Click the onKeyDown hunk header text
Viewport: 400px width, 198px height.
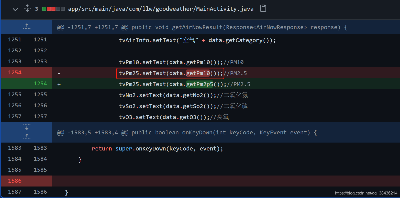tap(187, 133)
